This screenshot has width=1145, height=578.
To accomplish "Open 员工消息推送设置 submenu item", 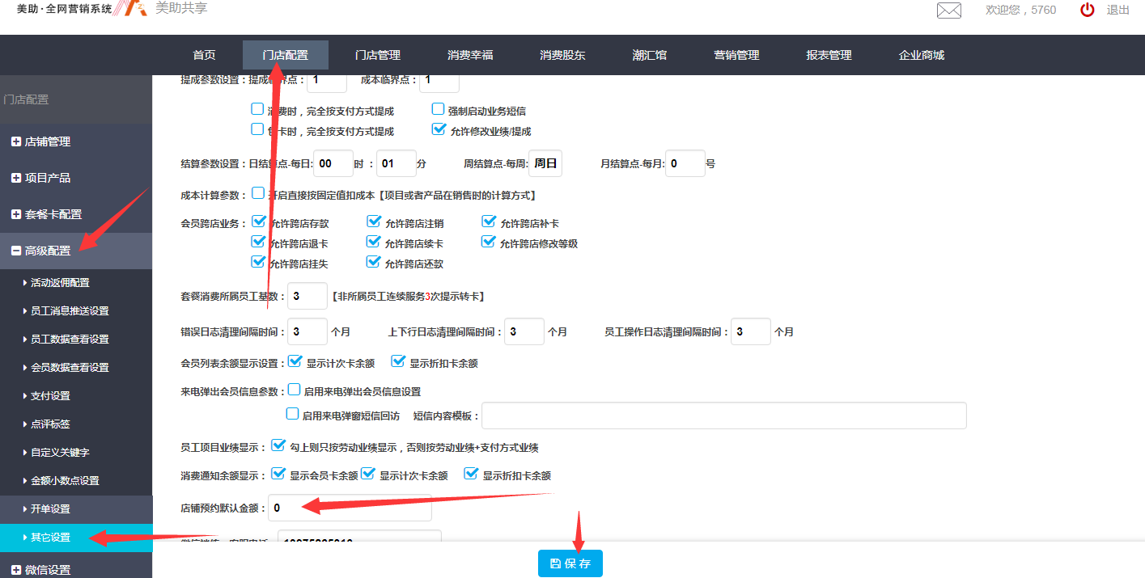I will point(70,311).
